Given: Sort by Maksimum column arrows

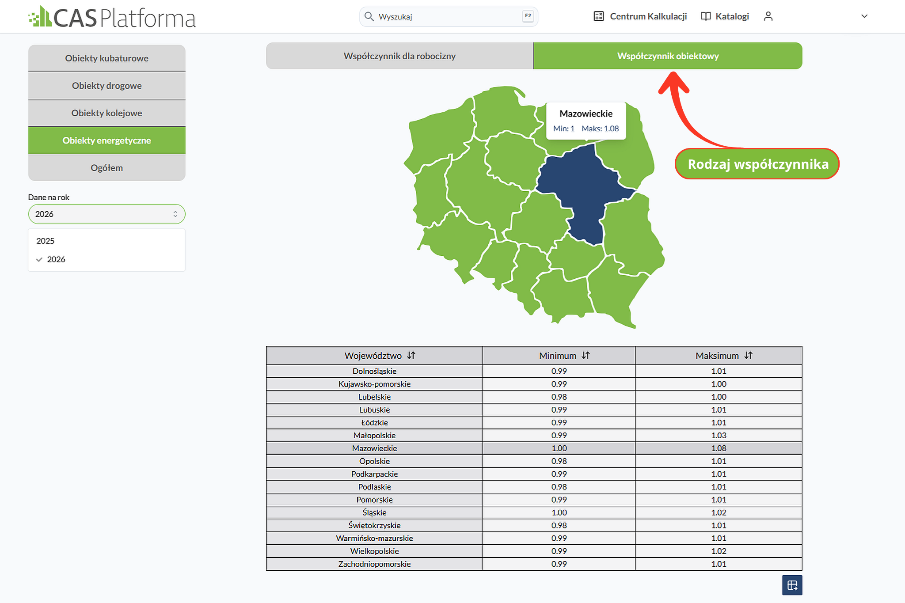Looking at the screenshot, I should click(x=748, y=355).
